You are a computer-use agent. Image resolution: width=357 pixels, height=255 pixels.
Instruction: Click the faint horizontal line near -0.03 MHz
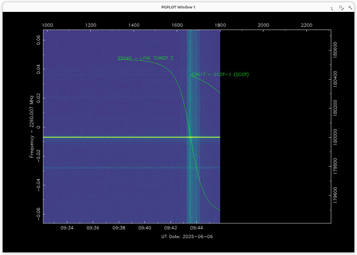131,168
